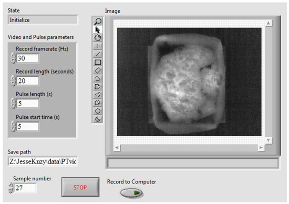Select the Point crosshair tool
The width and height of the screenshot is (289, 204).
pos(98,46)
